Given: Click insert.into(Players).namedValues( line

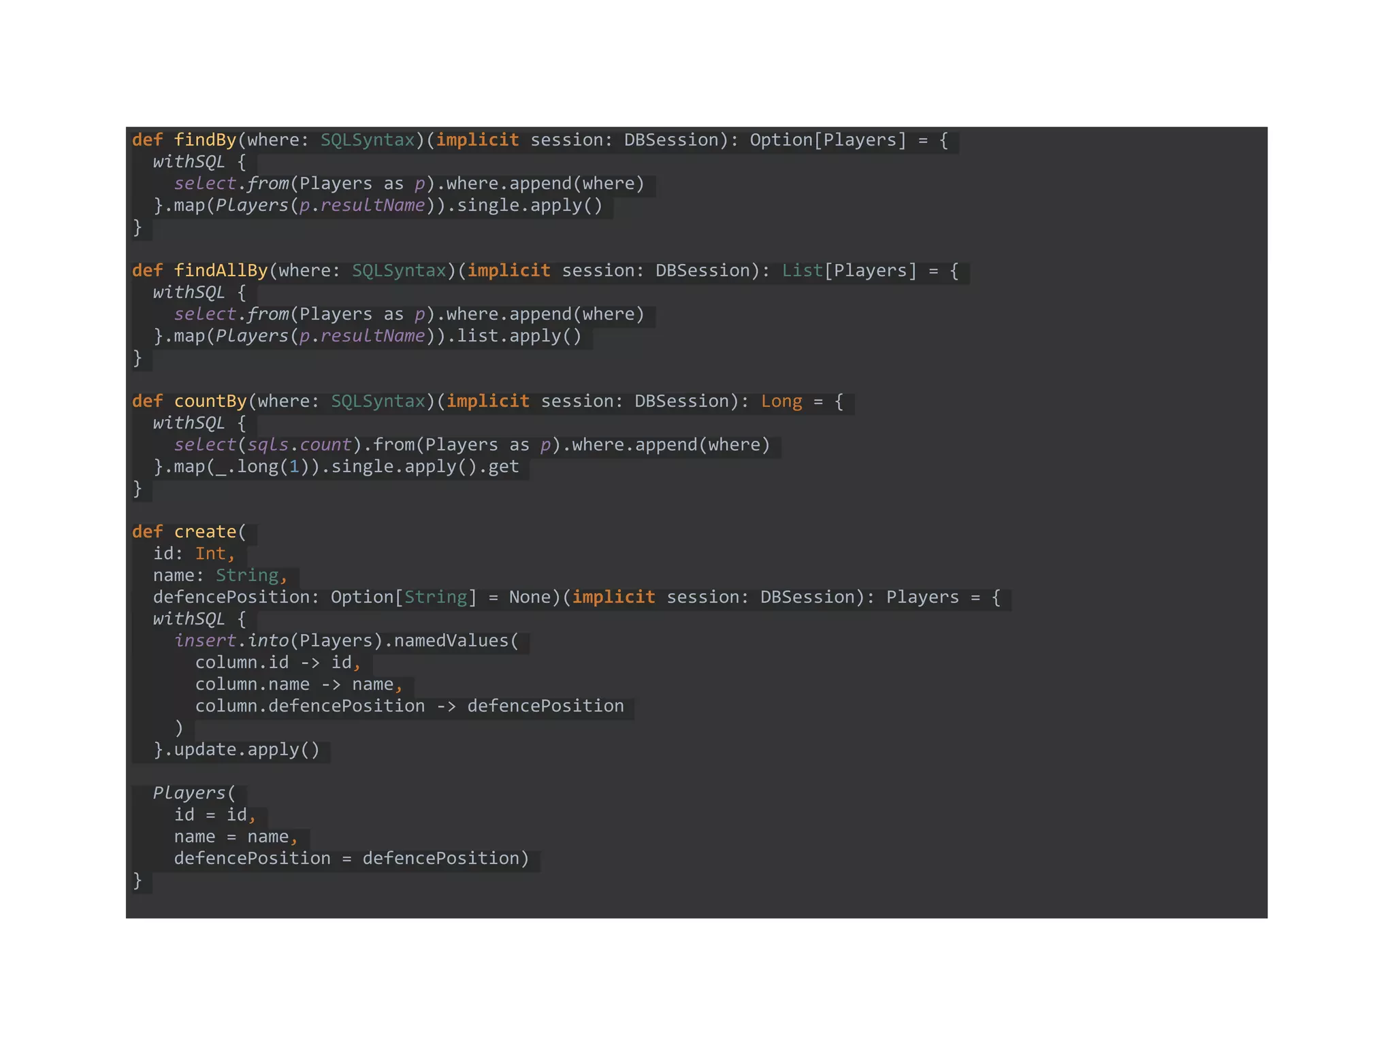Looking at the screenshot, I should 346,641.
